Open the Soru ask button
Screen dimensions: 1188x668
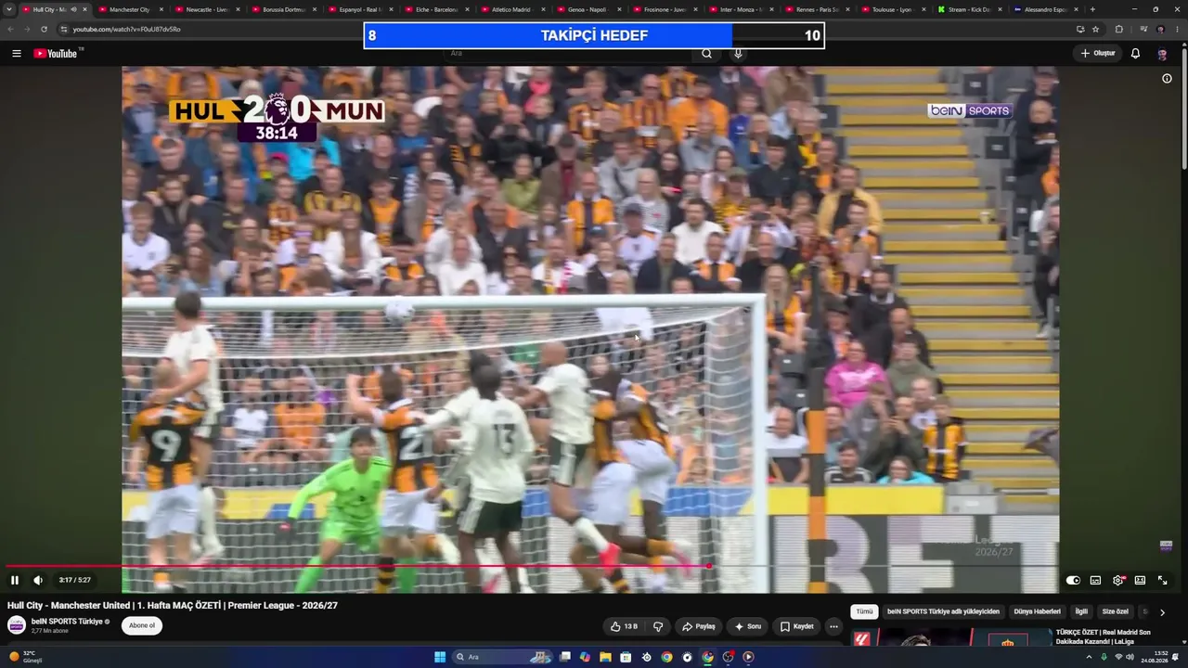[x=748, y=626]
